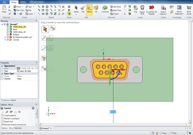Select 14283_Body_00 highlighted tree item
The image size is (193, 135).
(19, 27)
